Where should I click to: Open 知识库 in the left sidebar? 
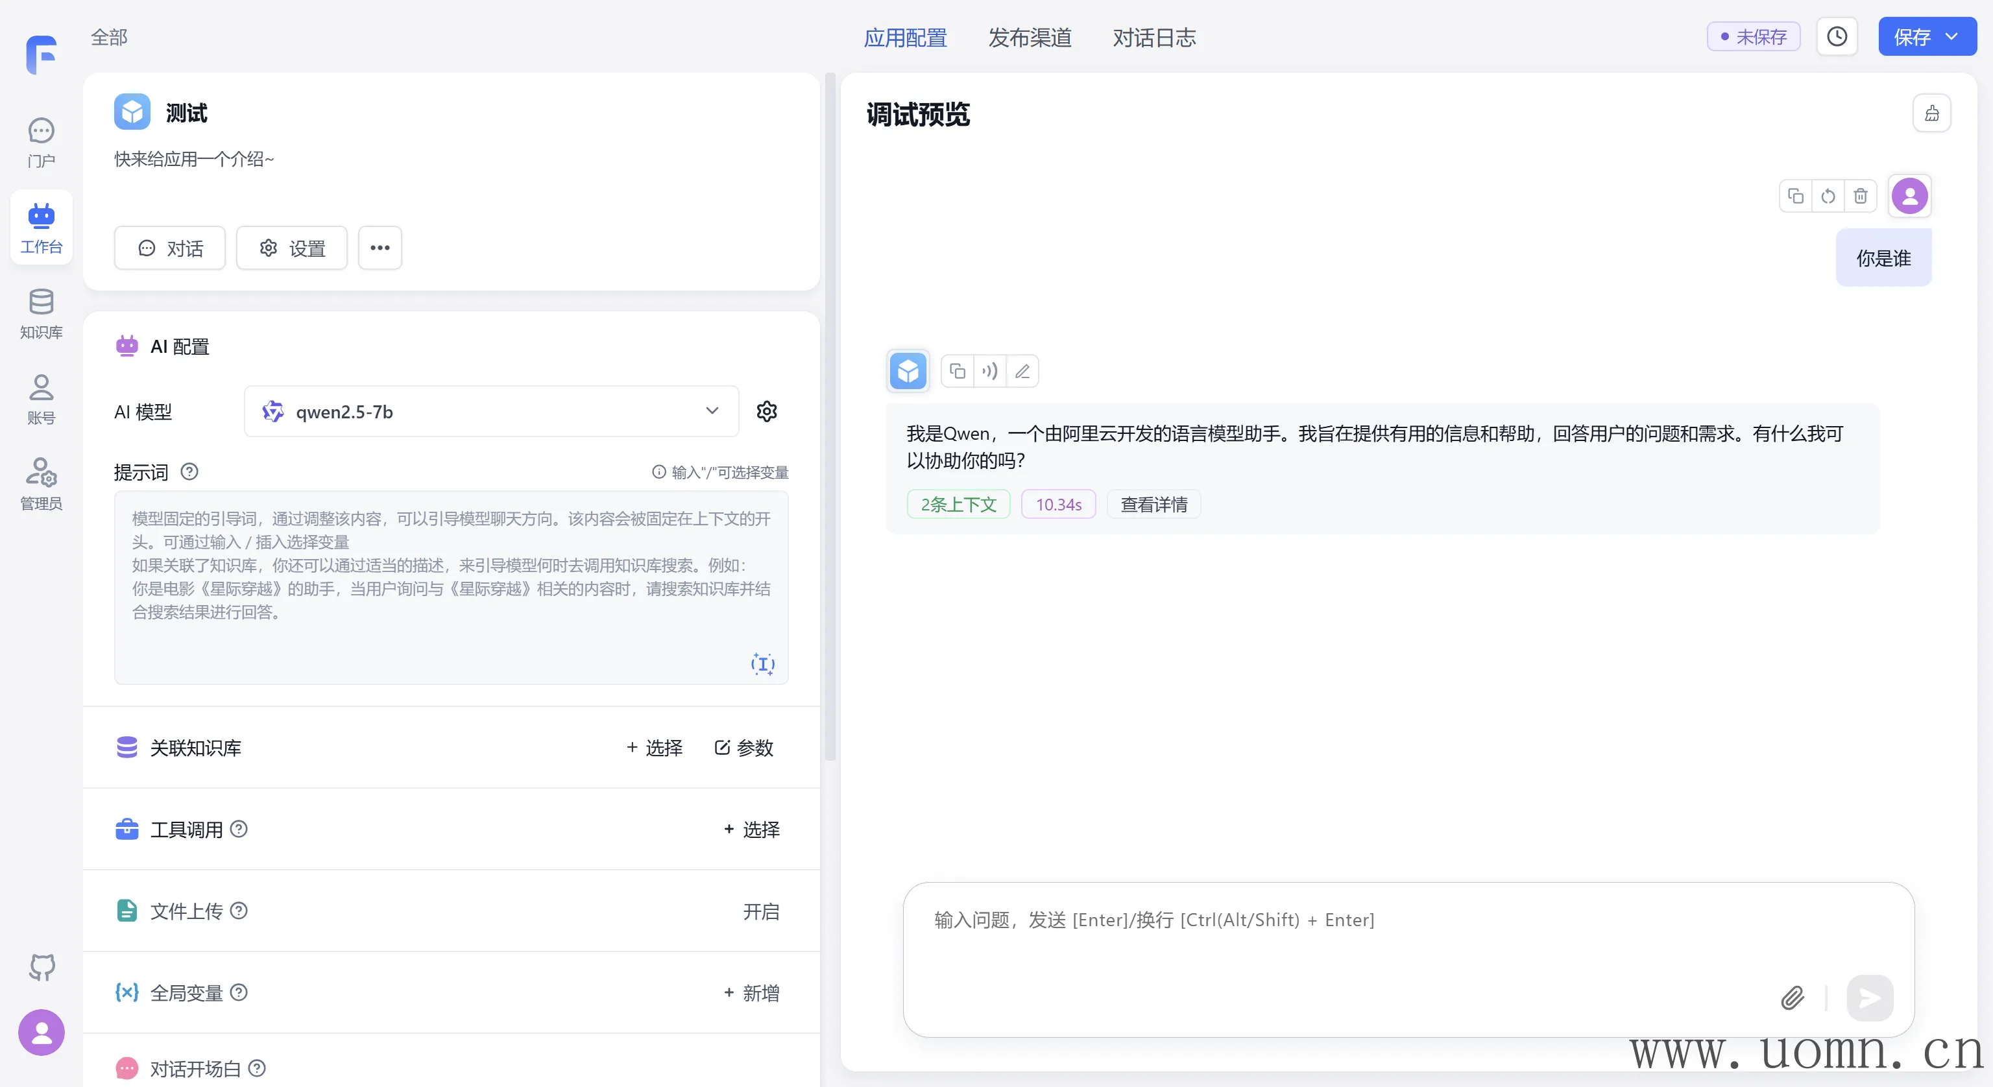click(41, 313)
